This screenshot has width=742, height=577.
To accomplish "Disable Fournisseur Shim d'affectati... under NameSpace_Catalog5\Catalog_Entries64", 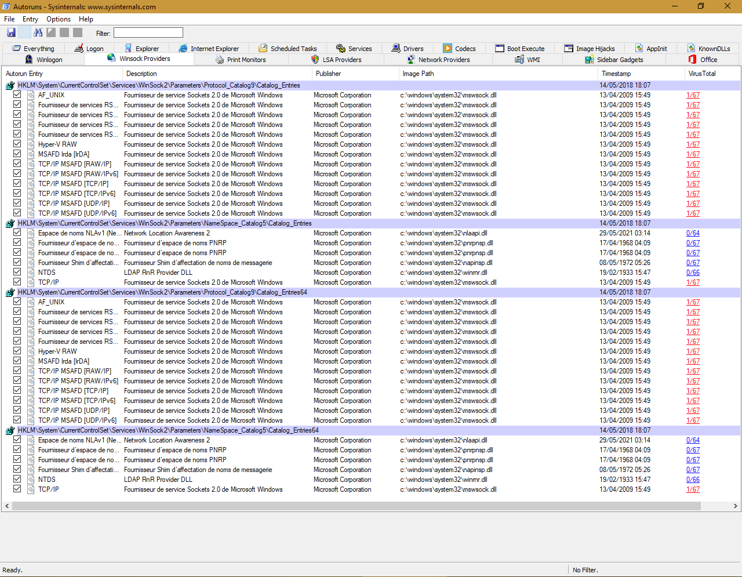I will click(x=17, y=469).
